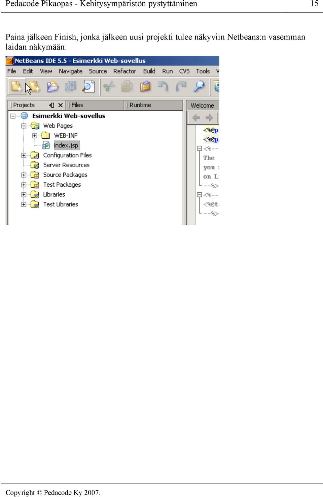Click the Save All disks icon

pos(70,87)
